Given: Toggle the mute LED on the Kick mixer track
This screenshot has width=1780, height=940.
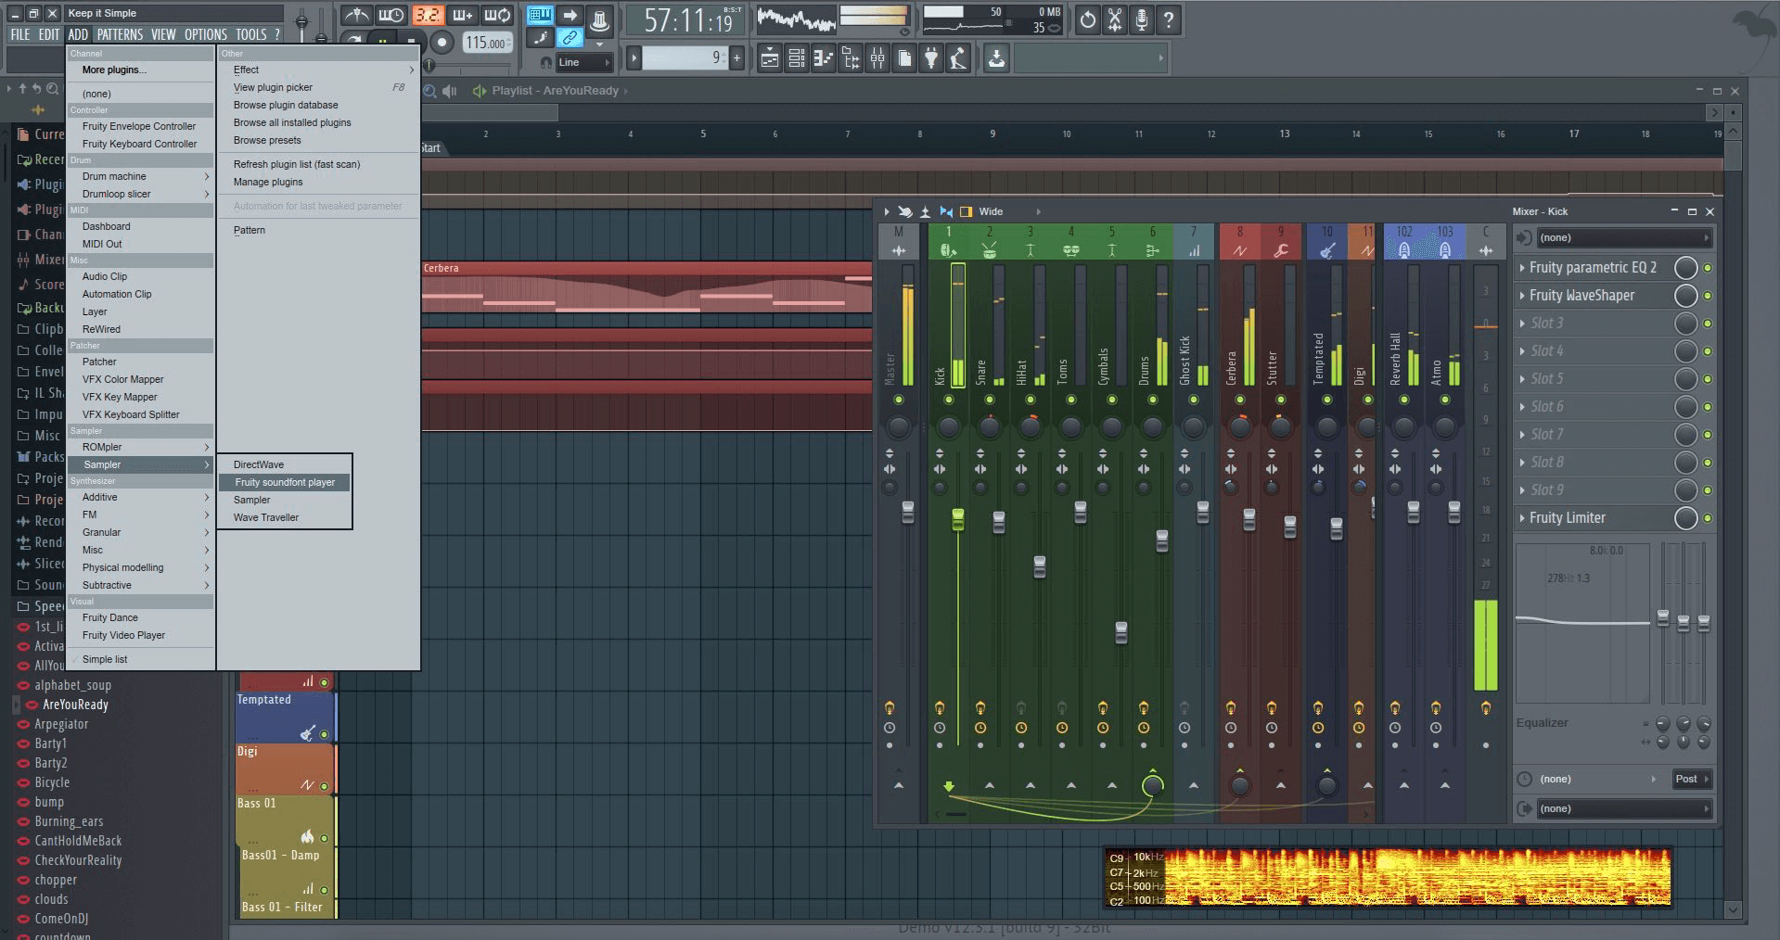Looking at the screenshot, I should 947,400.
